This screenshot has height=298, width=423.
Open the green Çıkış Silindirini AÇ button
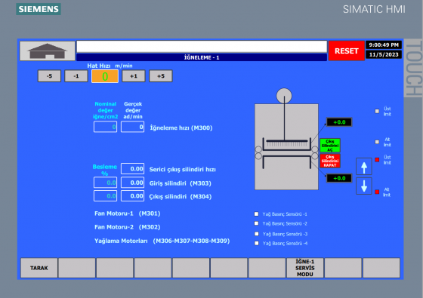(x=330, y=146)
